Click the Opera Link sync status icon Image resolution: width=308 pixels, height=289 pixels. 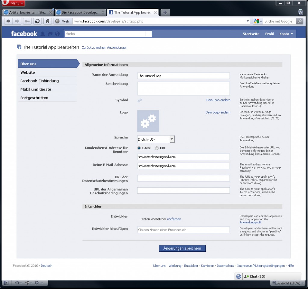(18, 283)
